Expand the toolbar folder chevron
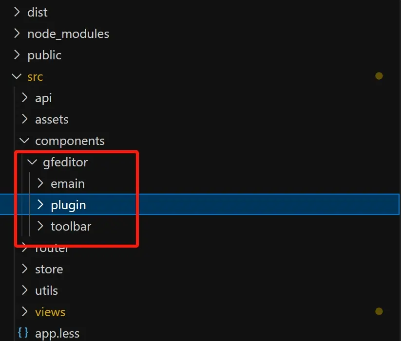Image resolution: width=401 pixels, height=341 pixels. click(x=40, y=226)
